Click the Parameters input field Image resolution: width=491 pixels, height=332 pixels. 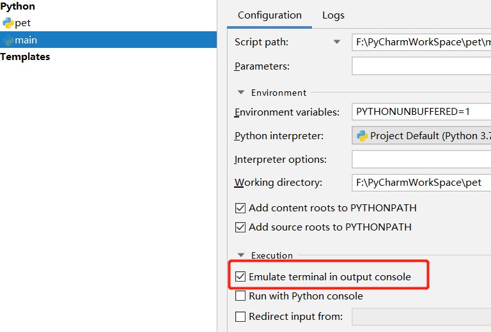(x=421, y=66)
